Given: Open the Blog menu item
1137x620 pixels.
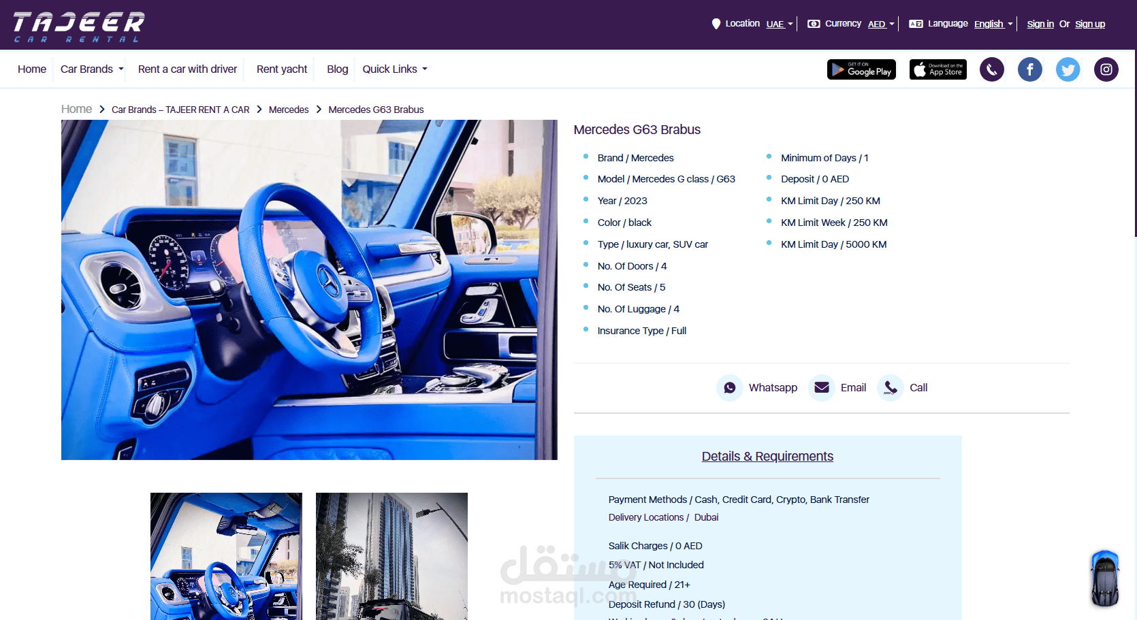Looking at the screenshot, I should tap(337, 69).
